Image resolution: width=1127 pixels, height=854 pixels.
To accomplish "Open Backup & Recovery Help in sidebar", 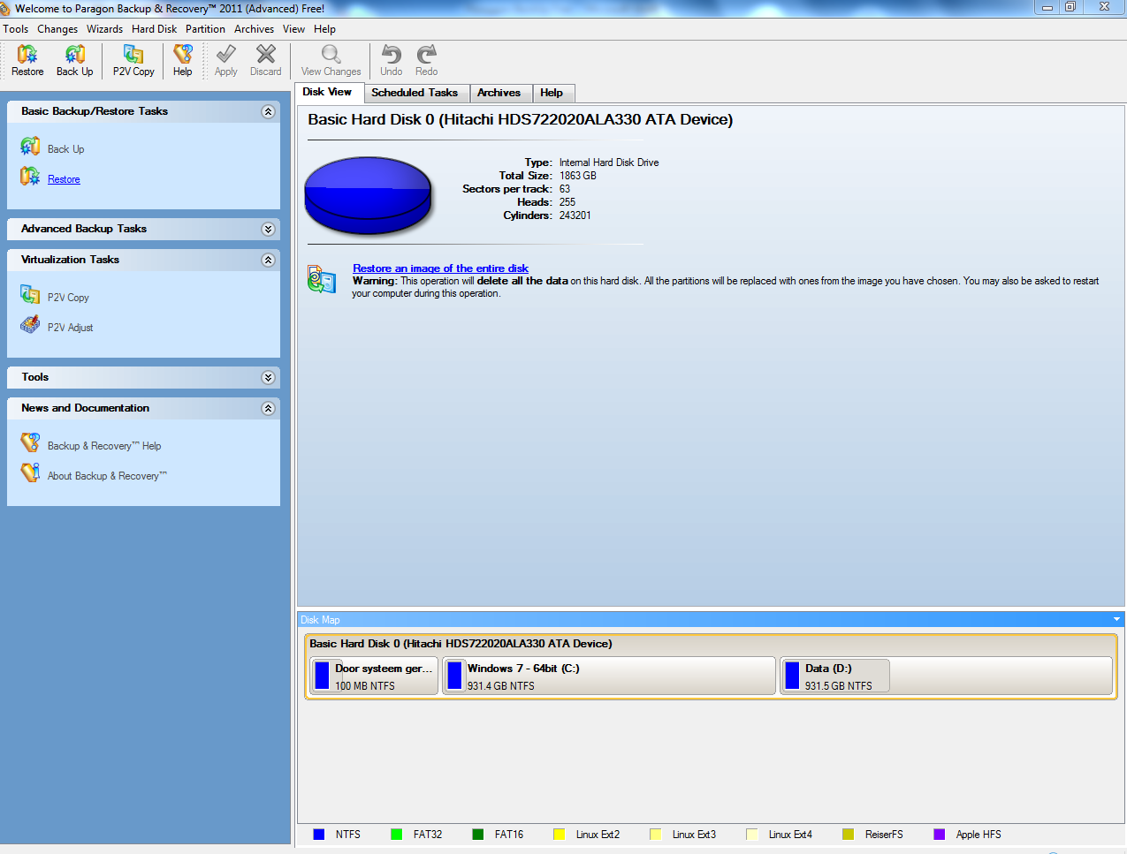I will pyautogui.click(x=103, y=446).
